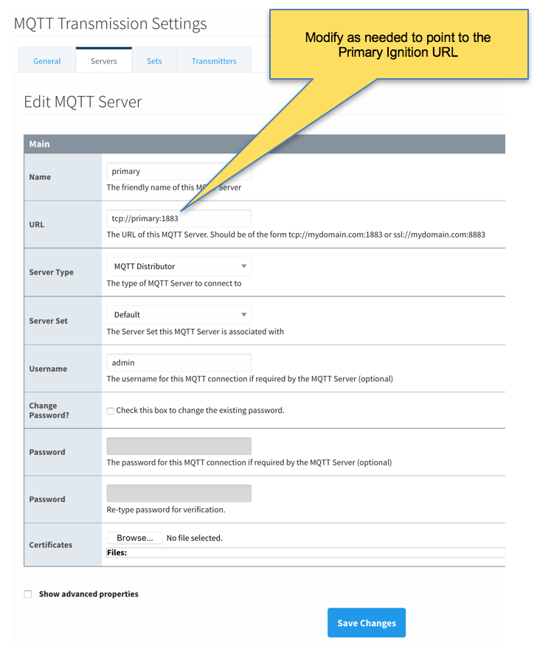Click the URL field tcp://primary:1883
Screen dimensions: 537x649
[179, 218]
